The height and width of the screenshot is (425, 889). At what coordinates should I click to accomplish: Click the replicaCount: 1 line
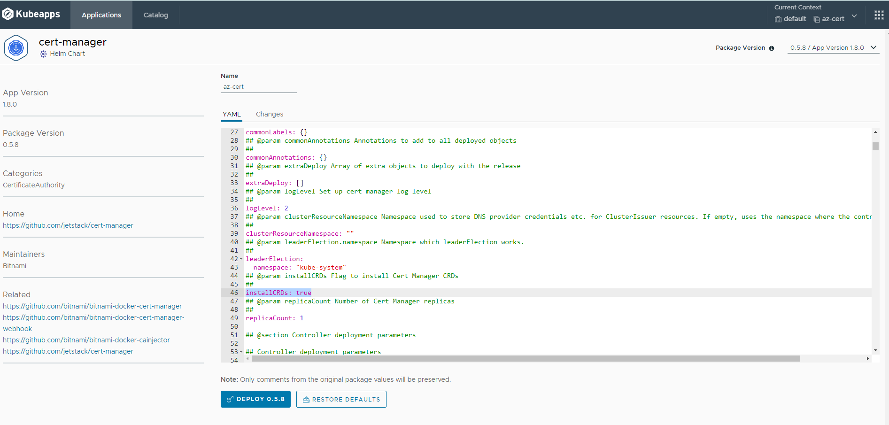pos(275,318)
